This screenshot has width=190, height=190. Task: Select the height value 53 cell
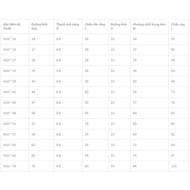[179, 39]
